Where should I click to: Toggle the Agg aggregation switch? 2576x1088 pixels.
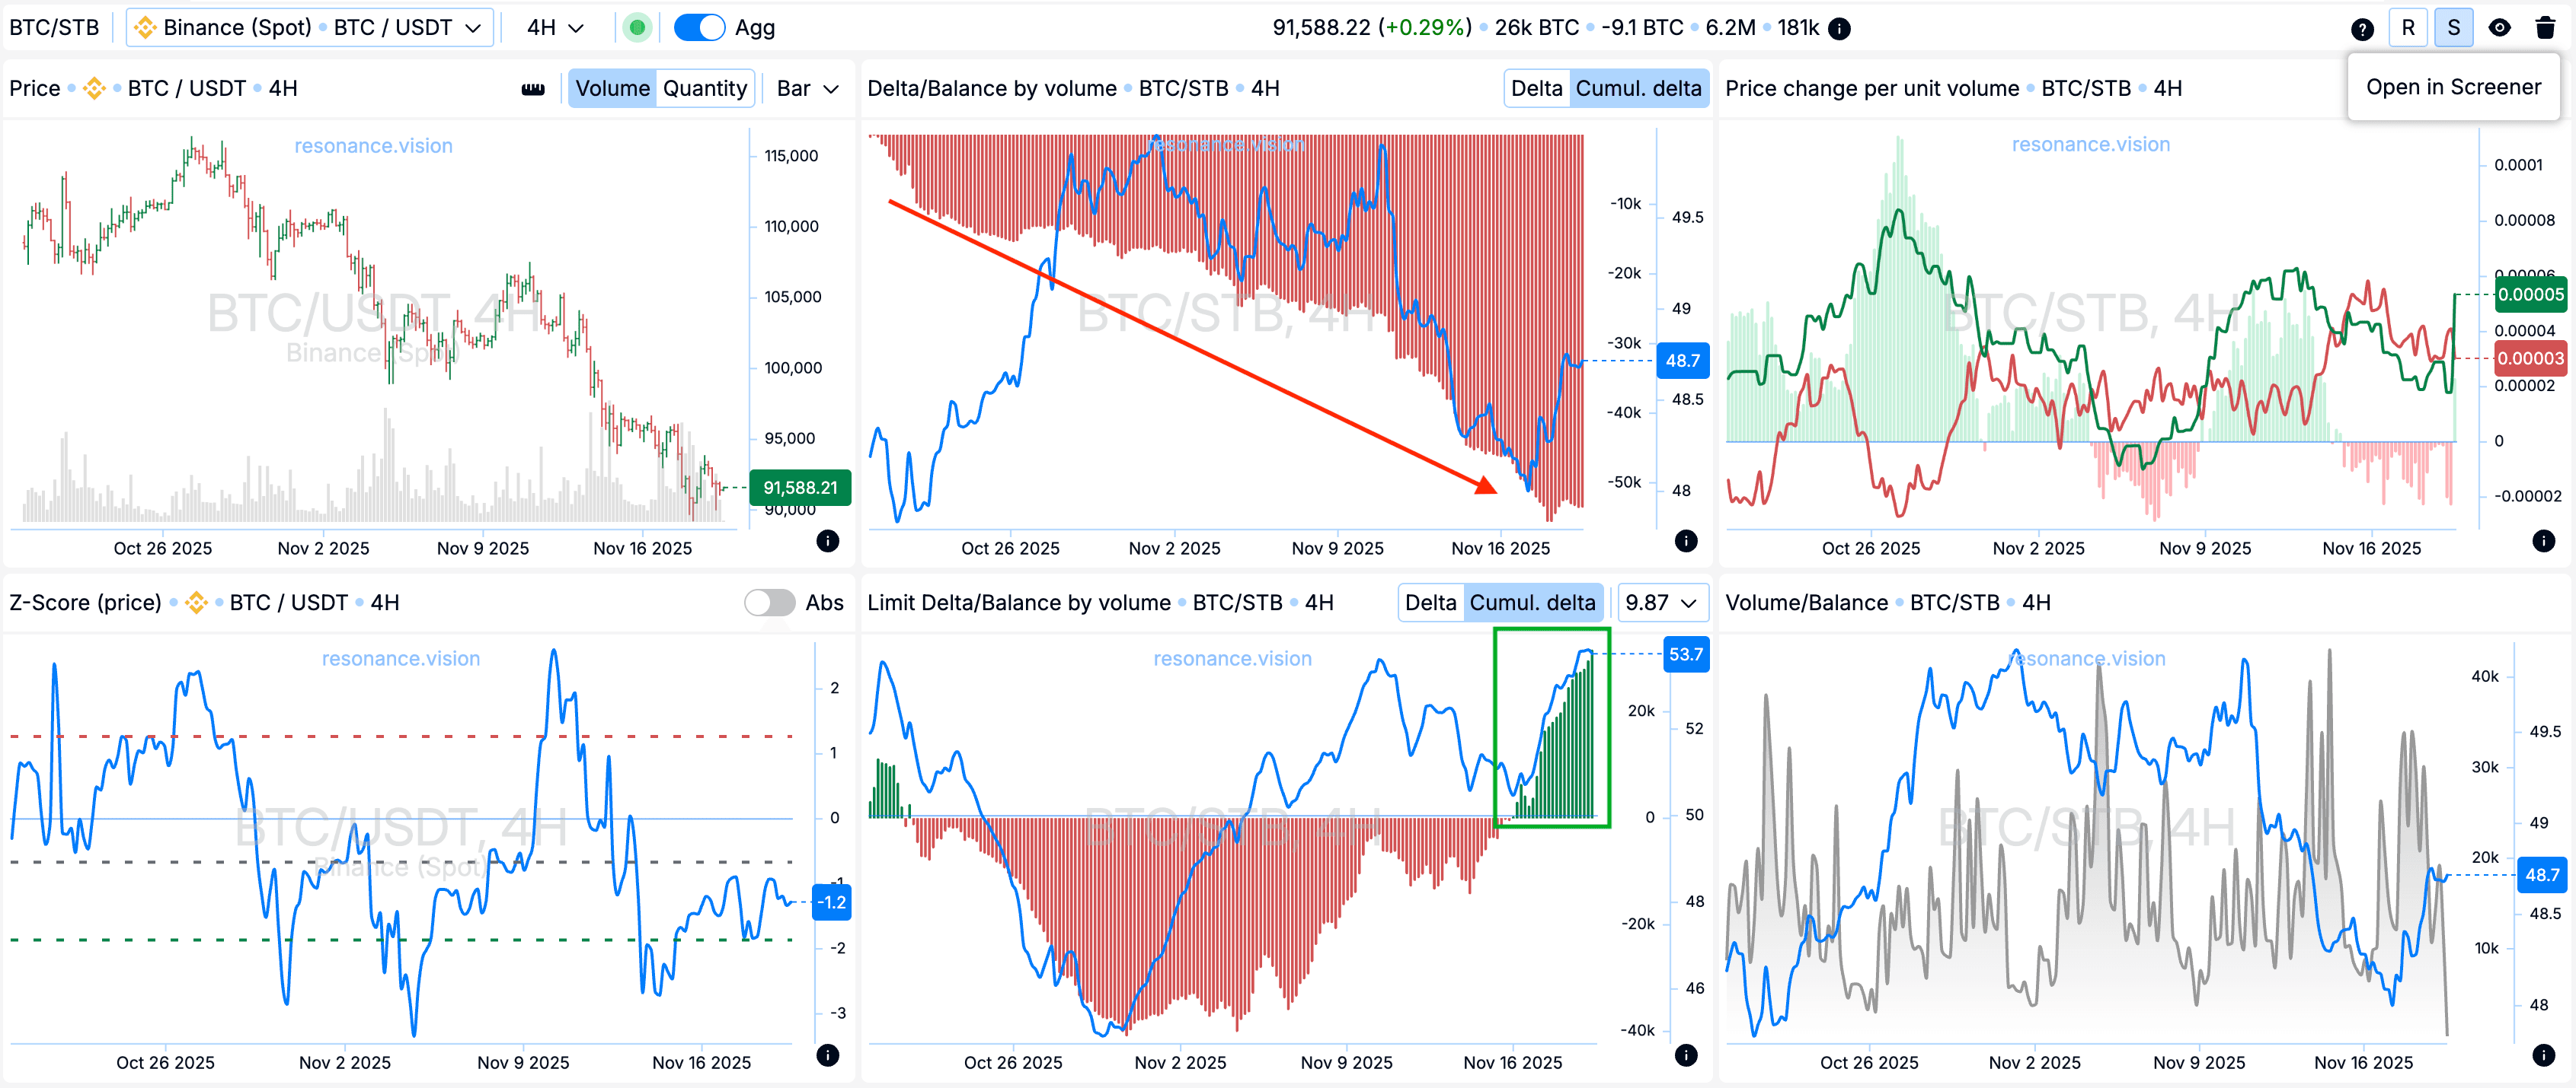(699, 27)
